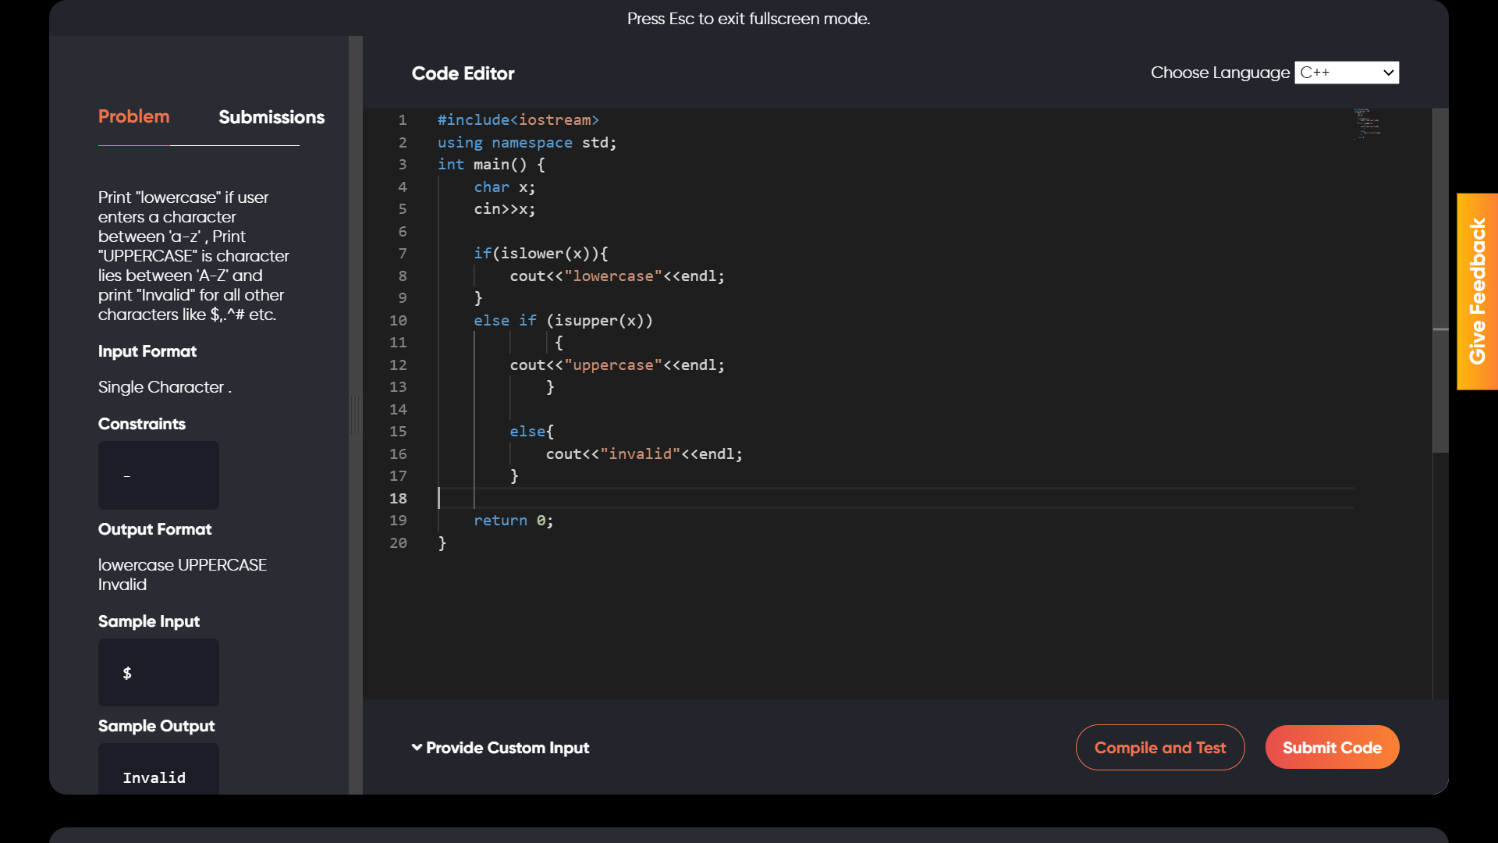Place cursor on return 0 line
Viewport: 1498px width, 843px height.
513,521
